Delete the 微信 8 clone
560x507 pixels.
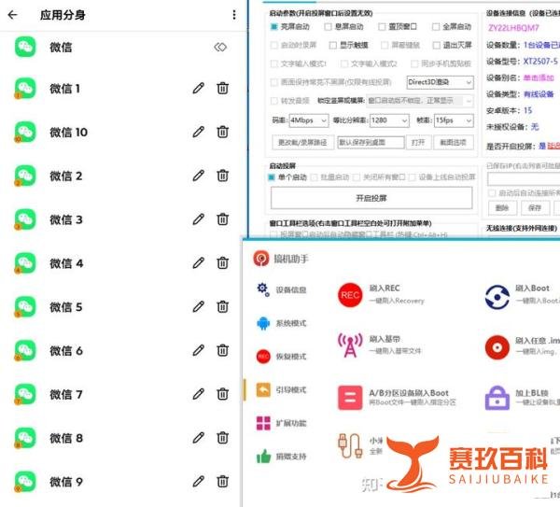222,438
